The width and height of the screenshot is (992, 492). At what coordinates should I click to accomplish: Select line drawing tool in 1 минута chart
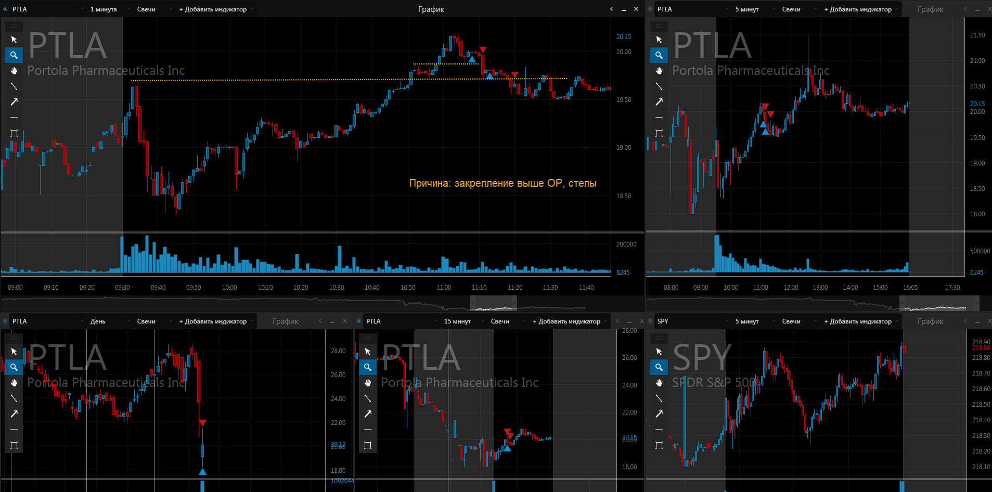click(14, 86)
